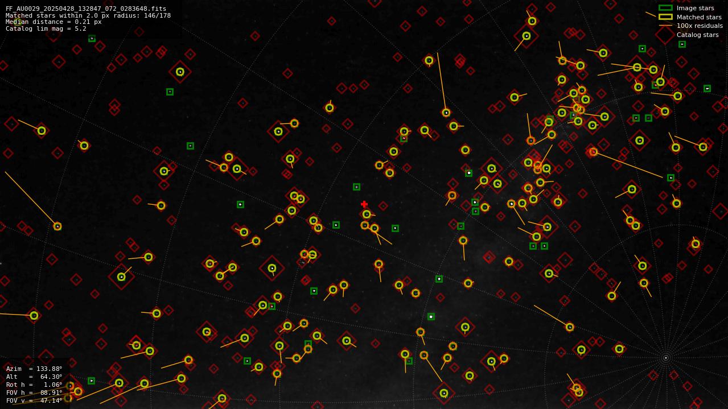Viewport: 728px width, 409px height.
Task: Select the 'Matched stars' legend label
Action: point(699,17)
